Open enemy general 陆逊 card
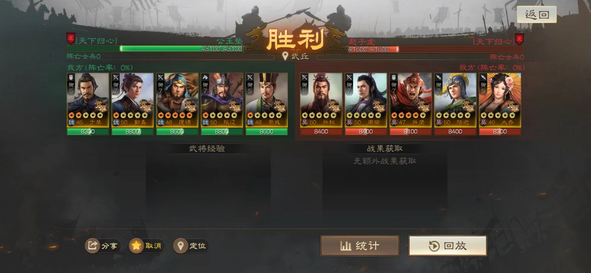Screen dimensions: 591x273 [x=455, y=100]
